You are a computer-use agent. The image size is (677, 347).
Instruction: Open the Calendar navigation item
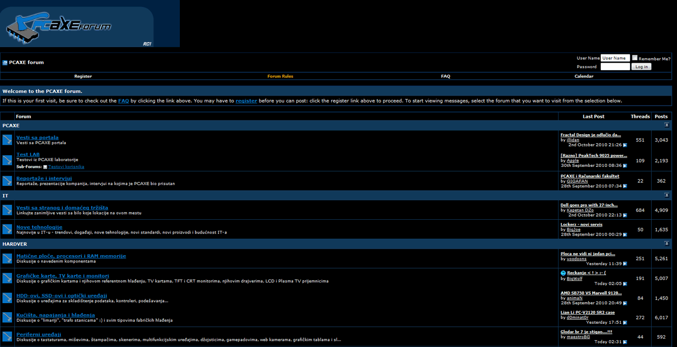[584, 76]
